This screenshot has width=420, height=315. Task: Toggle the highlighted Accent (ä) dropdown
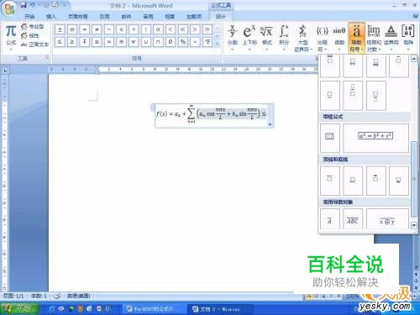tap(356, 38)
